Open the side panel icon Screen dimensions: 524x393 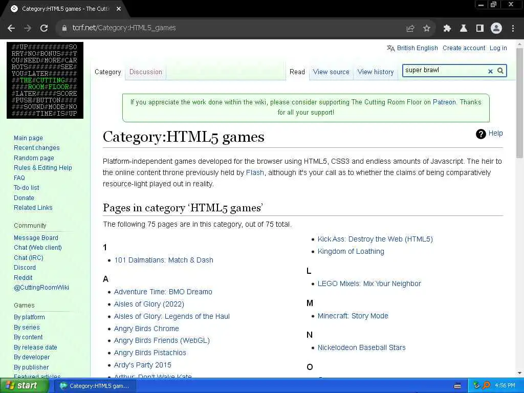point(480,29)
